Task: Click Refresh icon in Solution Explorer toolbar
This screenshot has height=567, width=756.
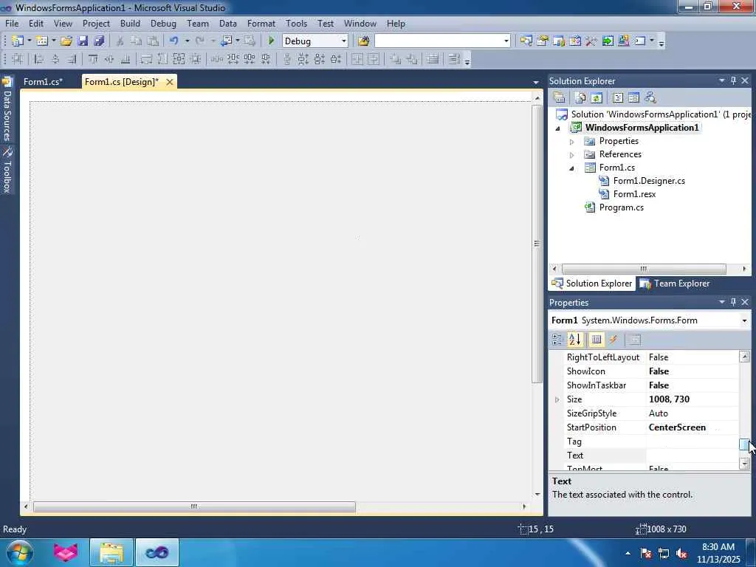Action: [x=597, y=97]
